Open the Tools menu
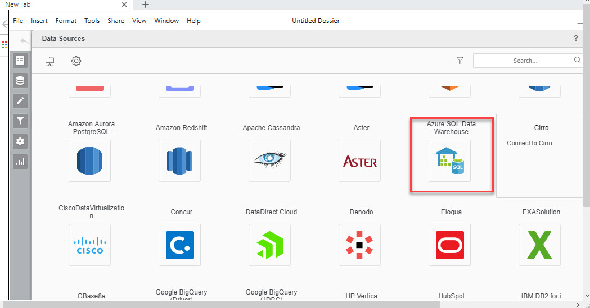The width and height of the screenshot is (590, 308). 92,21
